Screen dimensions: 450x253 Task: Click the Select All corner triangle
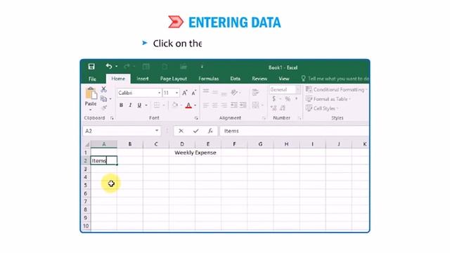(86, 144)
